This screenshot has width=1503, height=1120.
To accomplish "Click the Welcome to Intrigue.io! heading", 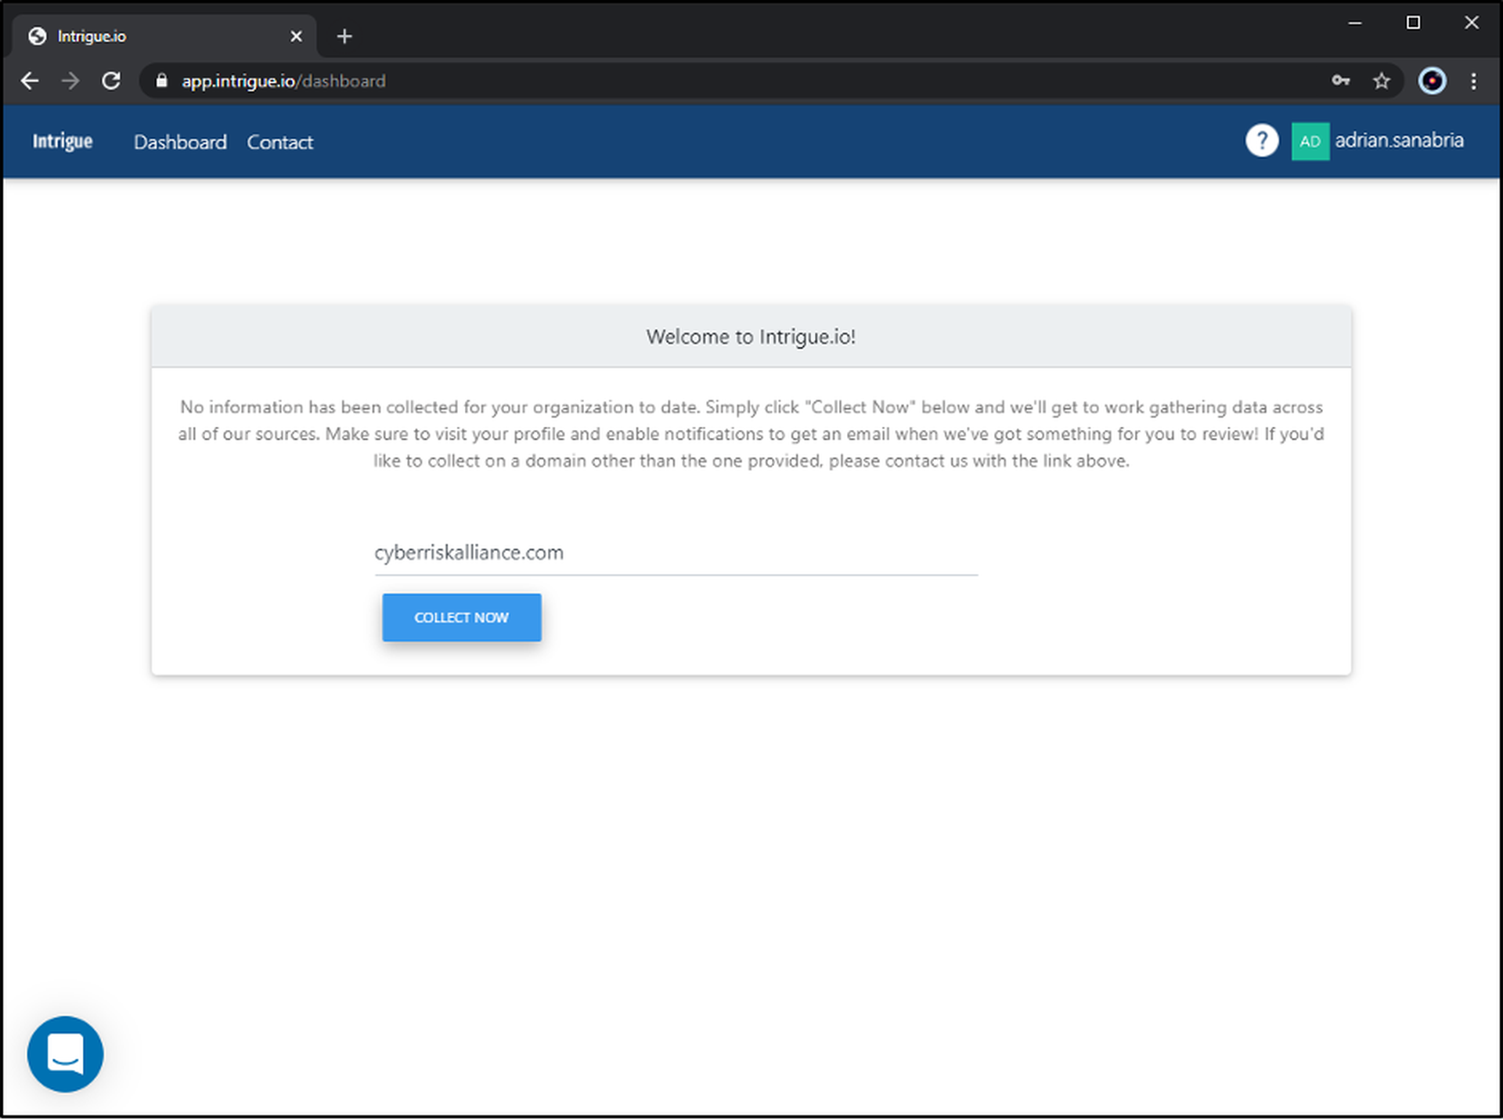I will pyautogui.click(x=751, y=337).
